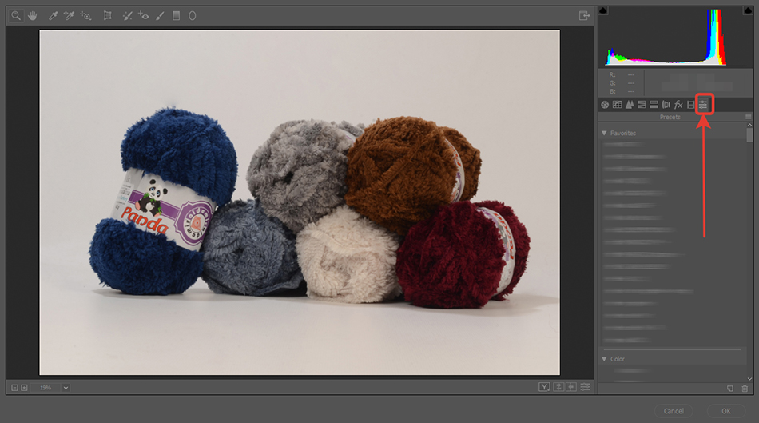Select the Color Sampler tool
The image size is (759, 423).
[69, 15]
